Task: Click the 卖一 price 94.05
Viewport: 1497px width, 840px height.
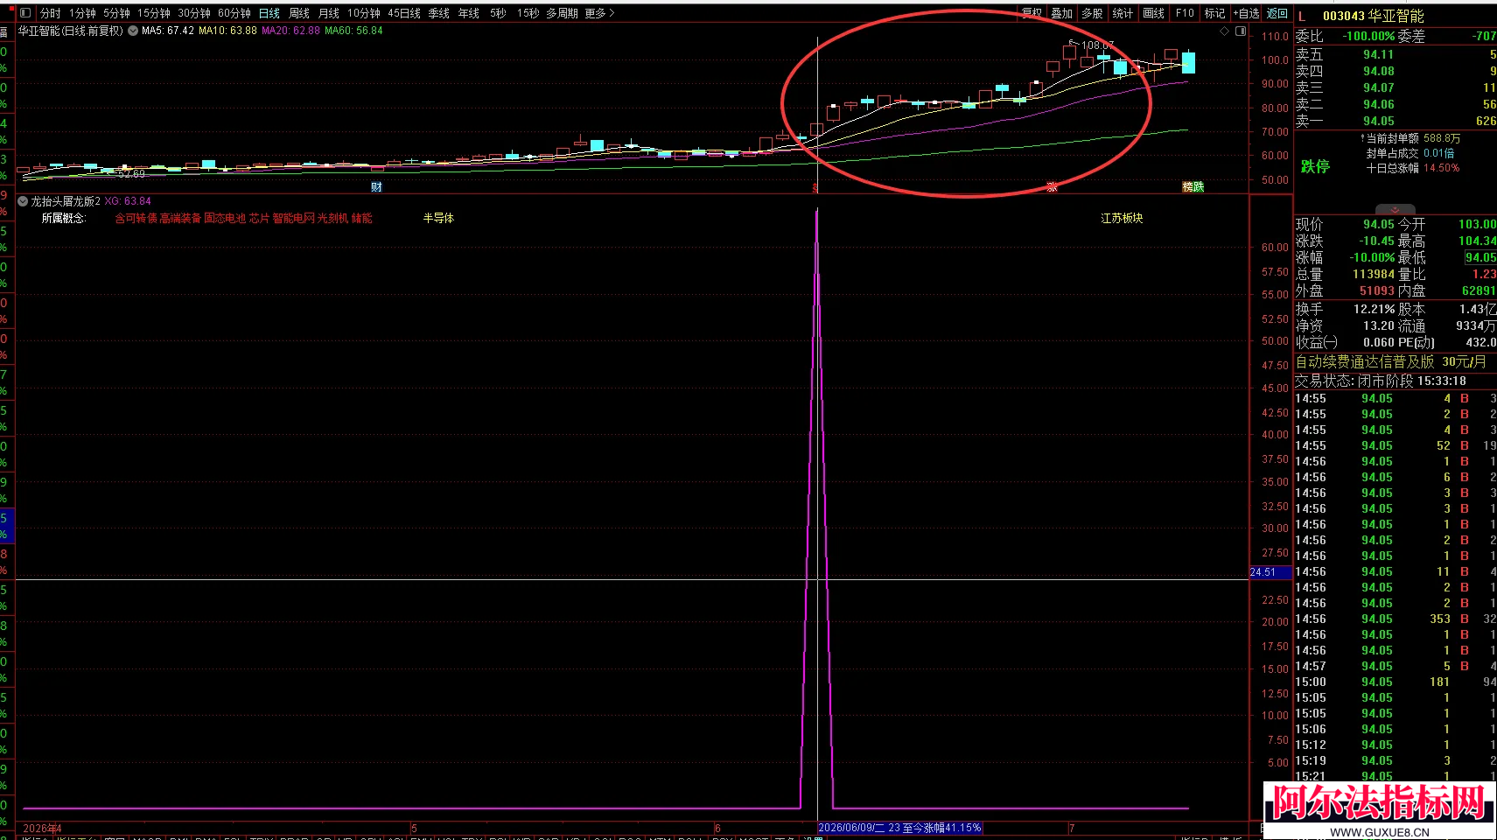Action: pyautogui.click(x=1378, y=121)
